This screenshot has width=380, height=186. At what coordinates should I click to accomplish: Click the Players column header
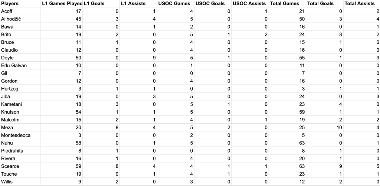click(x=10, y=3)
